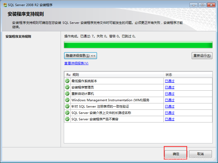Image resolution: width=218 pixels, height=163 pixels.
Task: Click green check icon for 长路径名称 rule
Action: click(67, 113)
